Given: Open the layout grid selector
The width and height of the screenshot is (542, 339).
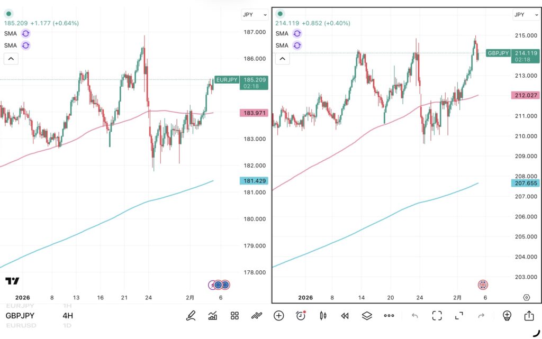Looking at the screenshot, I should [x=235, y=316].
